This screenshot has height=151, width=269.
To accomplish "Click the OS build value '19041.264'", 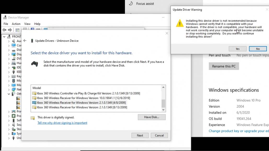I will 244,119.
